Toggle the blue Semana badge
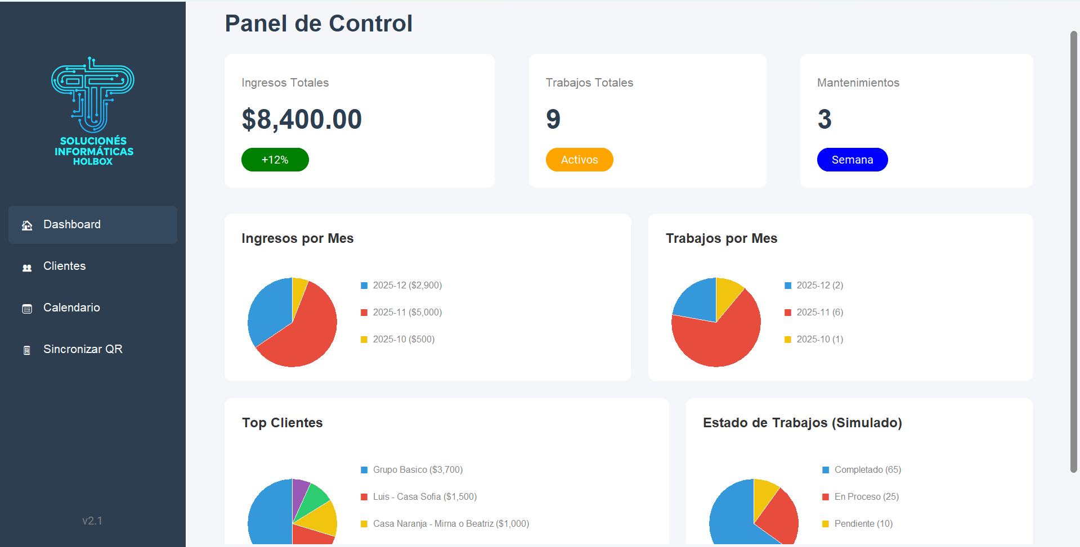Image resolution: width=1080 pixels, height=547 pixels. point(852,160)
